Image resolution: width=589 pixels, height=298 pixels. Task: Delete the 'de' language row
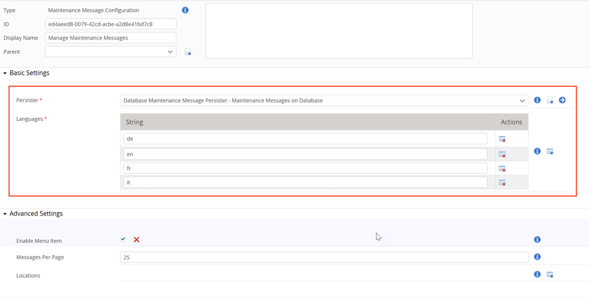(502, 139)
